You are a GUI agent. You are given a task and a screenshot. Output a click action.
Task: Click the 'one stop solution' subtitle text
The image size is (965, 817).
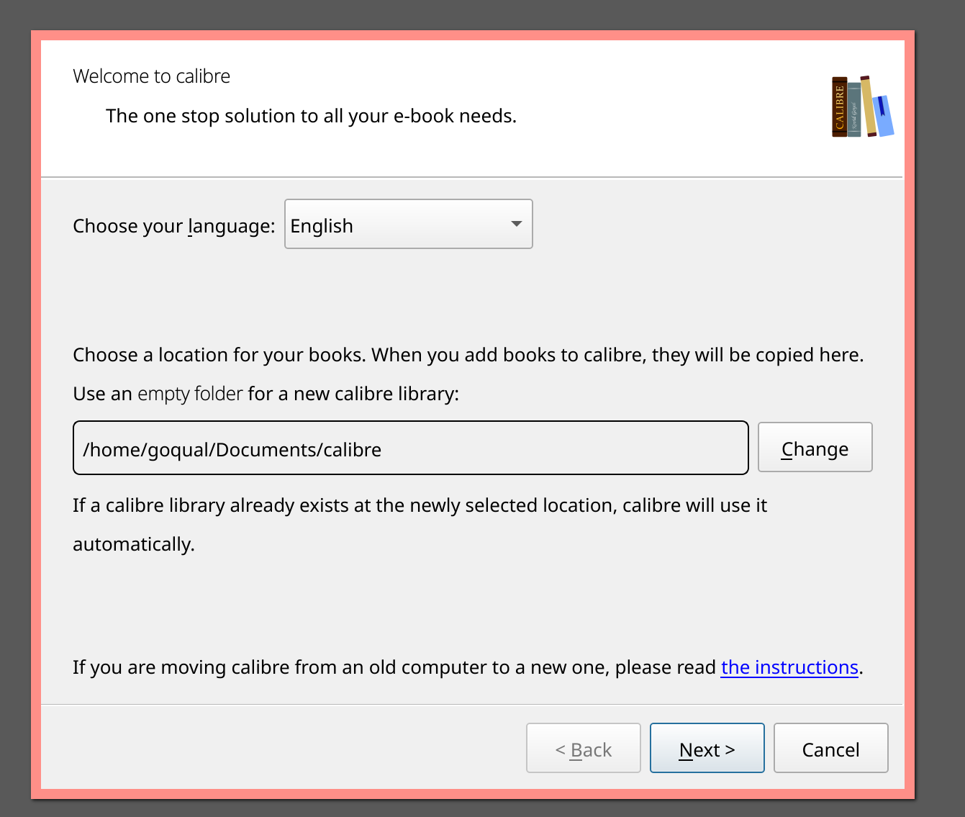(x=311, y=116)
